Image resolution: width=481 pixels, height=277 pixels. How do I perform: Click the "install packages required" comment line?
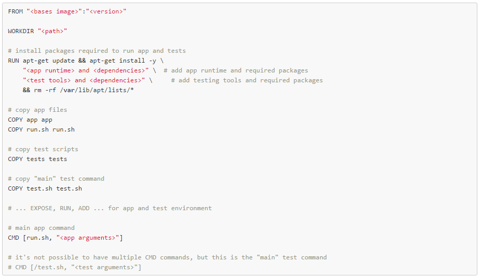[x=97, y=51]
